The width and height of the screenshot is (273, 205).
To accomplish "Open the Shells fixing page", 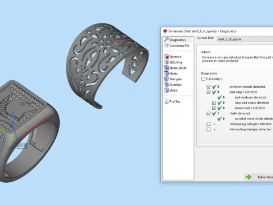I will pos(171,90).
